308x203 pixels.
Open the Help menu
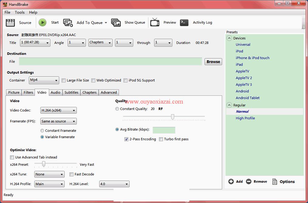click(33, 12)
